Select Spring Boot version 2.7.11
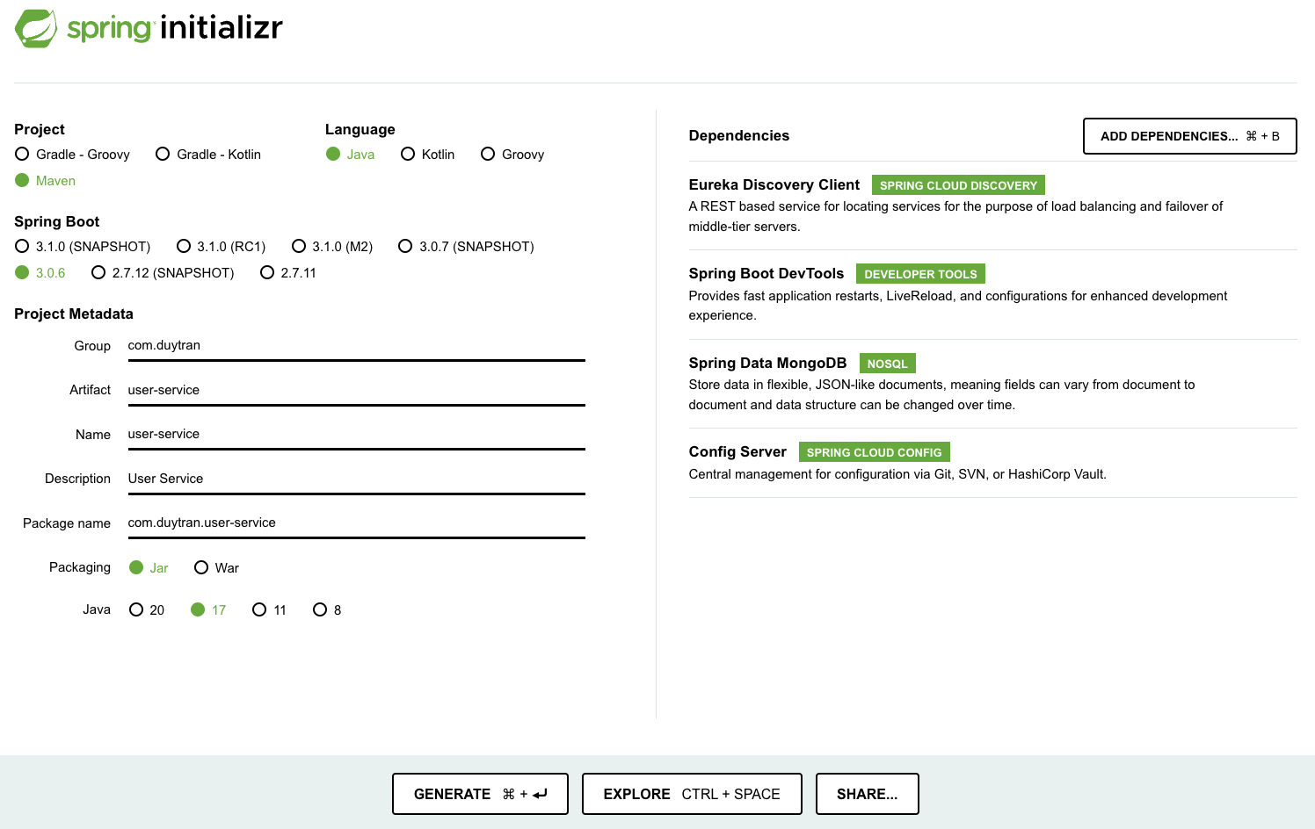The image size is (1315, 829). pyautogui.click(x=267, y=273)
